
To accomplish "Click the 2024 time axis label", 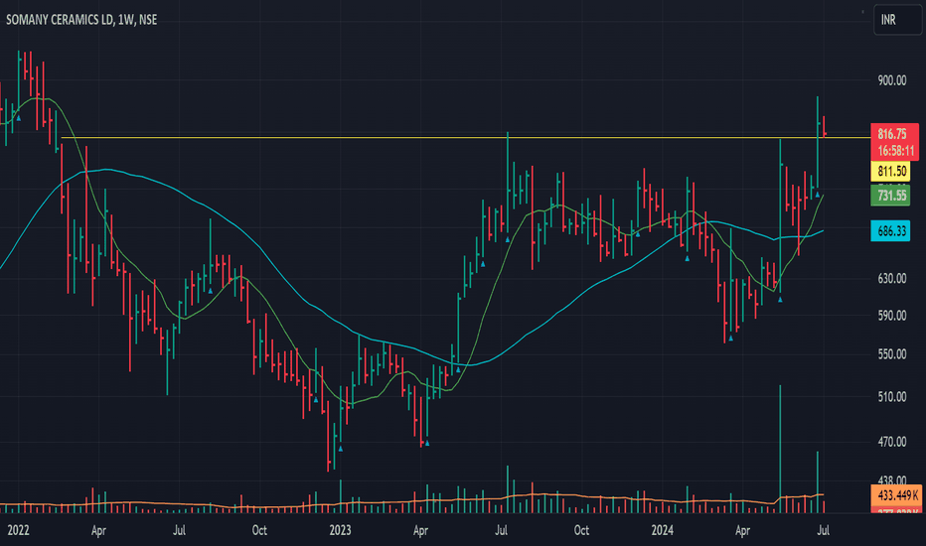I will pyautogui.click(x=662, y=530).
